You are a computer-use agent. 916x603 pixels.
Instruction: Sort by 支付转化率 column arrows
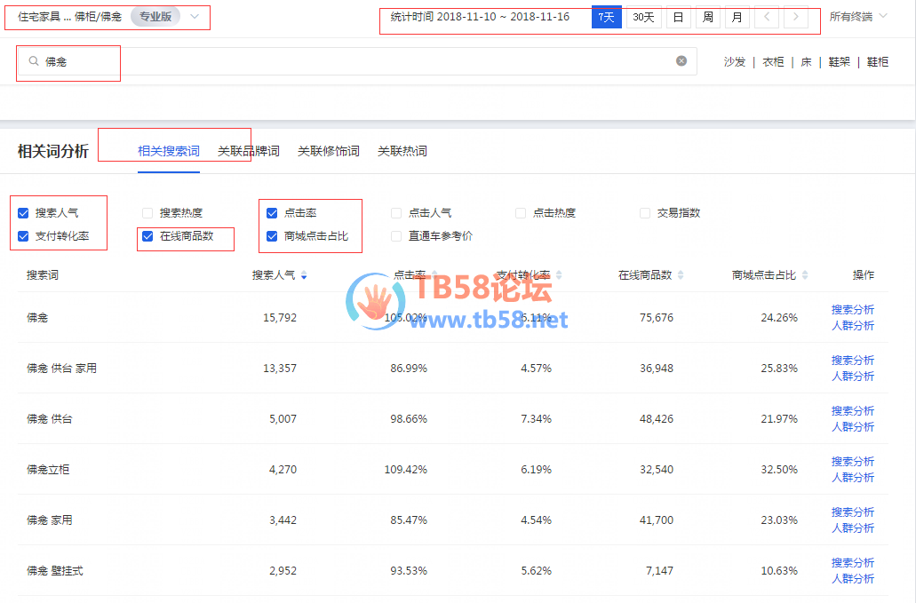pos(559,275)
